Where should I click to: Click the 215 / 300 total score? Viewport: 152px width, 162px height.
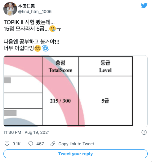[x=60, y=101]
